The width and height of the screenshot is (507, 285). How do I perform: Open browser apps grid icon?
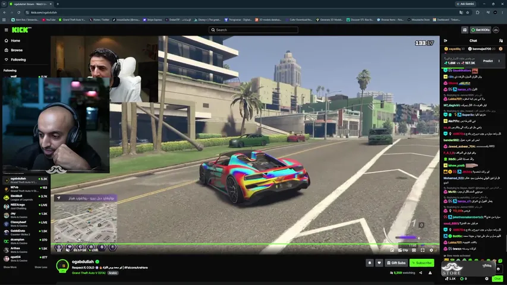[4, 20]
